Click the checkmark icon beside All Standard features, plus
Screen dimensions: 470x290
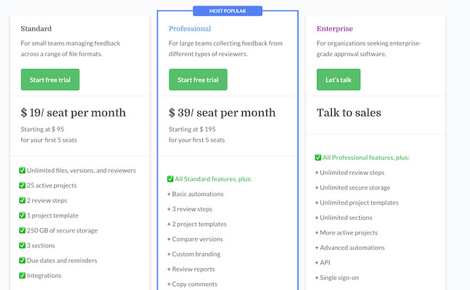click(170, 179)
